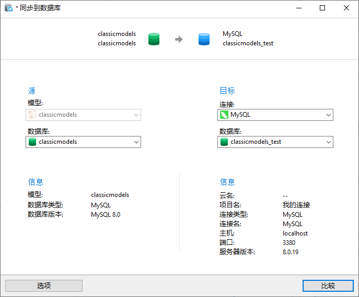Expand the target 数据库 classicmodels_test dropdown arrow
359x297 pixels.
click(329, 142)
